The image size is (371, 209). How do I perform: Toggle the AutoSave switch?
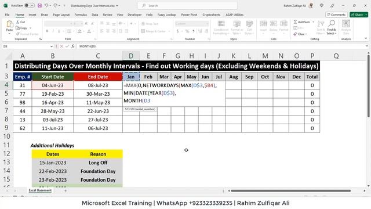click(30, 5)
